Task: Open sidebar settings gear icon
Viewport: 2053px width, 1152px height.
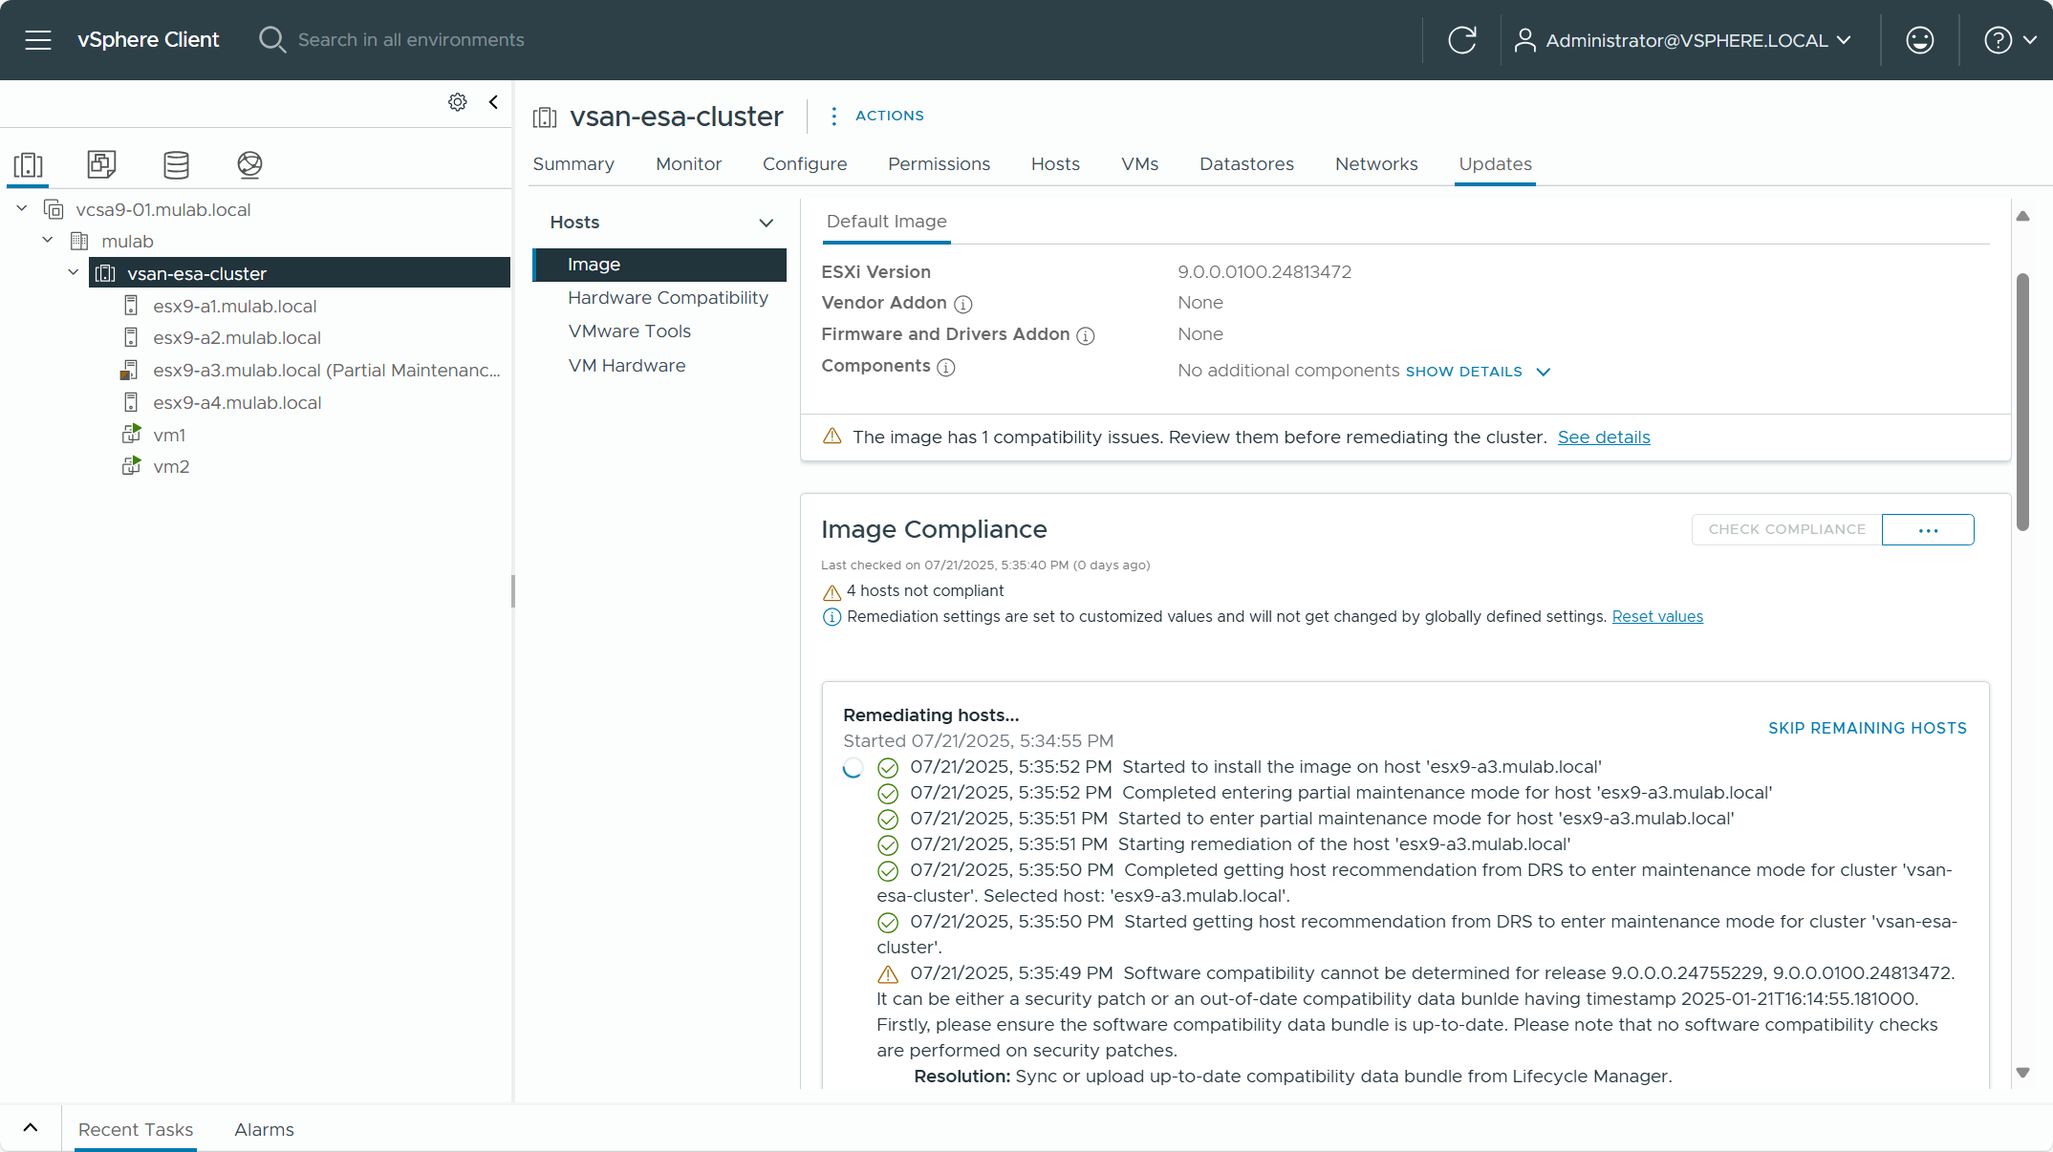Action: click(x=458, y=102)
